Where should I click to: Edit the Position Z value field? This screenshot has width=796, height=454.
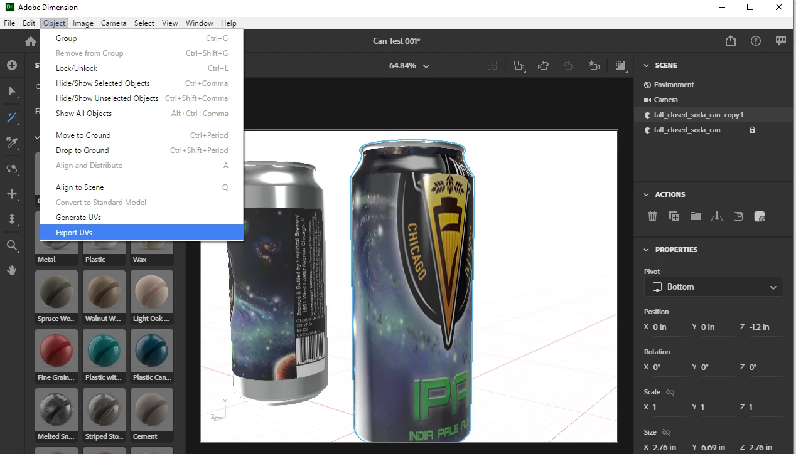(x=766, y=327)
